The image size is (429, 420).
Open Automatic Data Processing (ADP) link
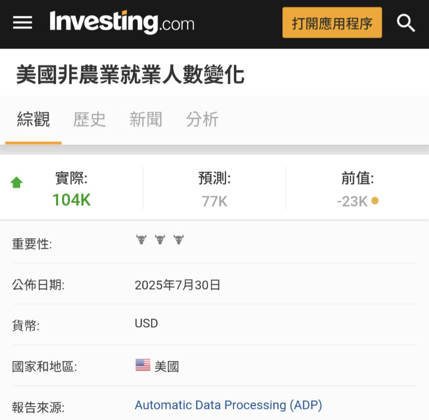pyautogui.click(x=228, y=405)
